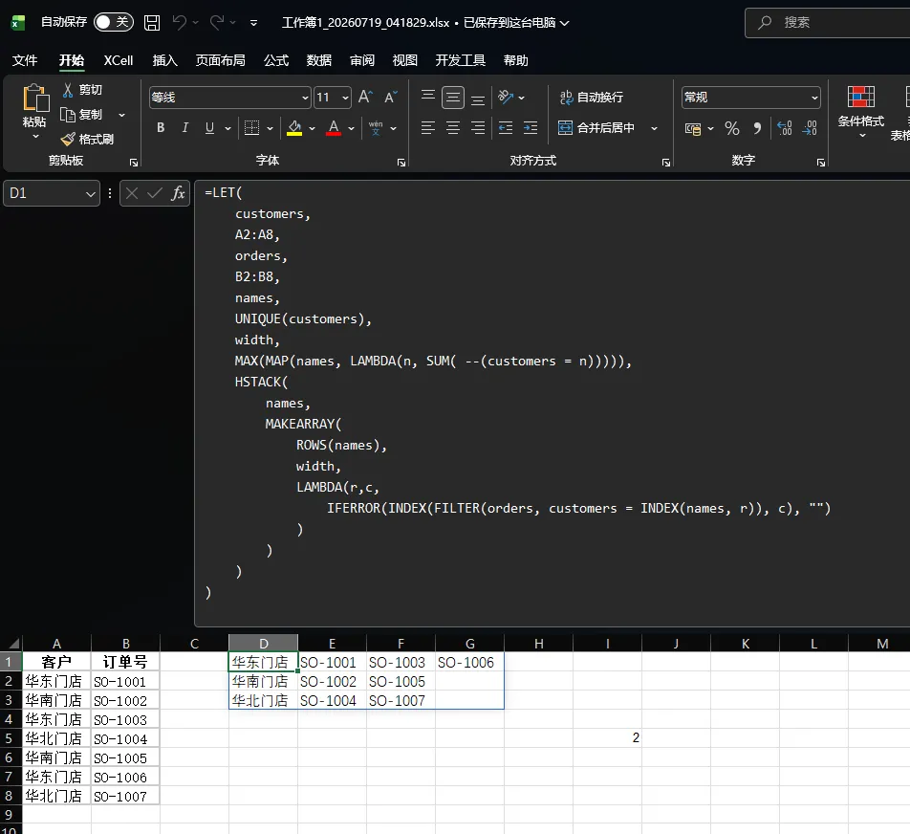
Task: Open the 等线 font name dropdown
Action: tap(305, 98)
